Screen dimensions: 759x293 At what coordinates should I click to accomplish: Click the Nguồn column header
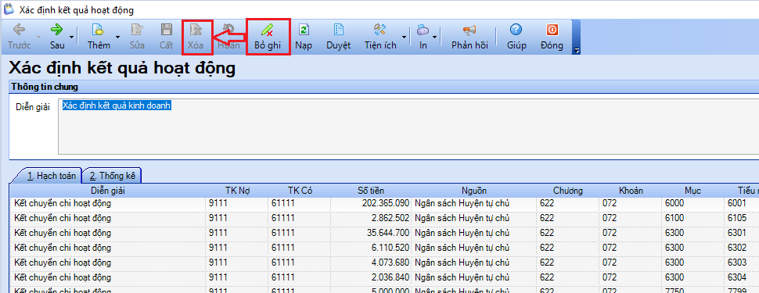click(474, 191)
